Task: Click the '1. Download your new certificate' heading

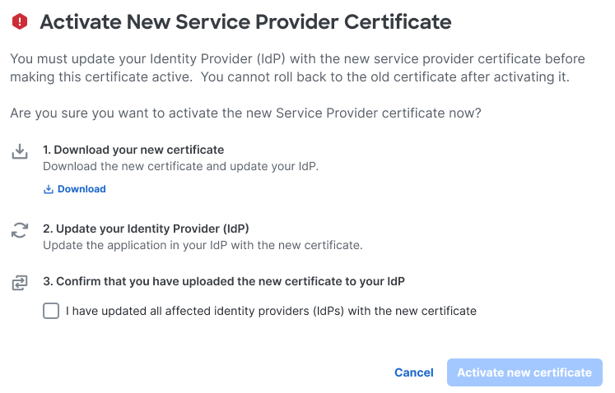Action: (133, 150)
